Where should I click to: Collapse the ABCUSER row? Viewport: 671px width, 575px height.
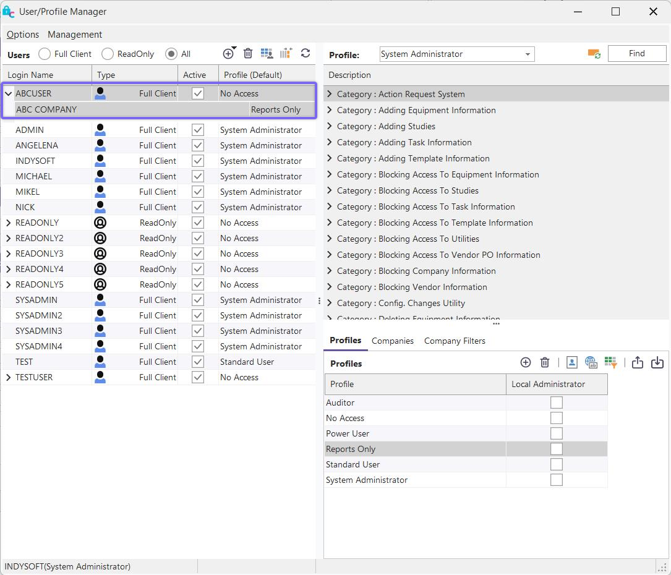click(x=9, y=94)
